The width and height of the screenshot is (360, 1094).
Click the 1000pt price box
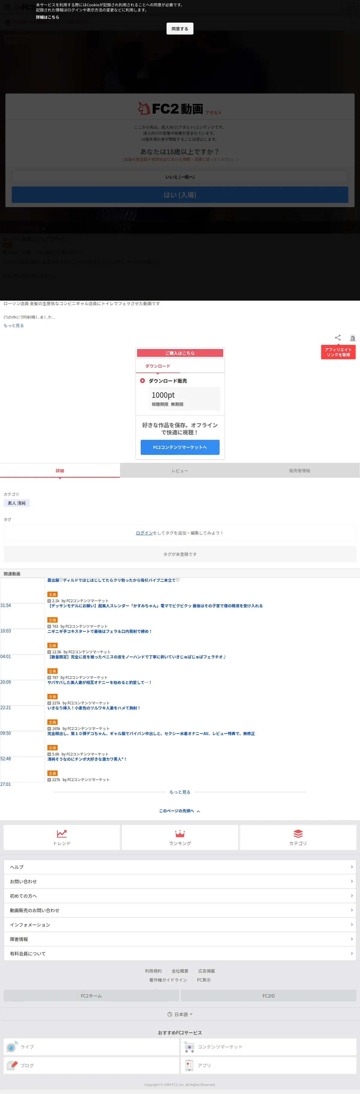pyautogui.click(x=184, y=398)
